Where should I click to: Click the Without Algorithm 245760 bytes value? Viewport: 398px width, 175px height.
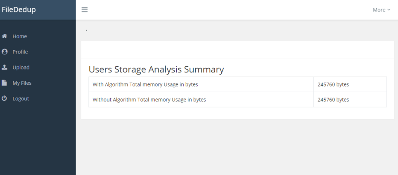333,100
